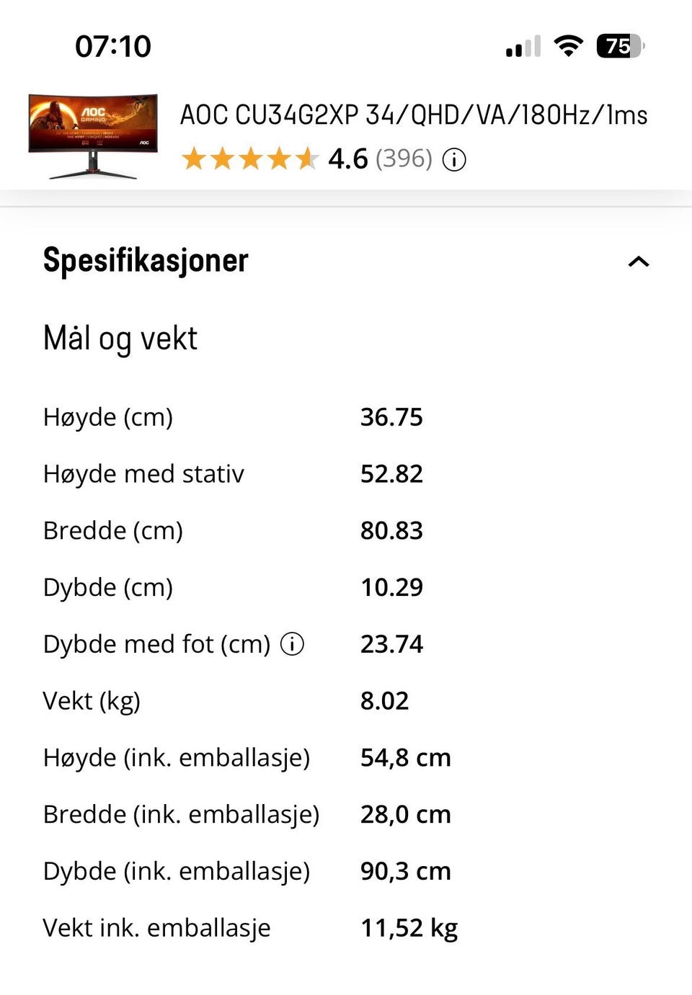Image resolution: width=692 pixels, height=995 pixels.
Task: Select the Mål og vekt subheading
Action: click(120, 339)
